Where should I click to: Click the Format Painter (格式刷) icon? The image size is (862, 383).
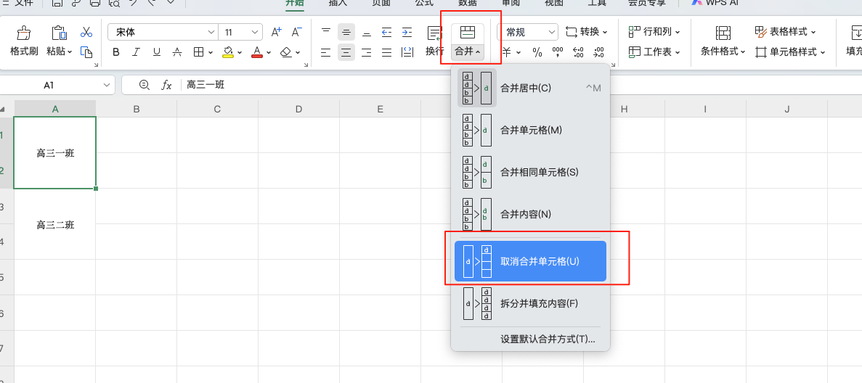tap(23, 33)
